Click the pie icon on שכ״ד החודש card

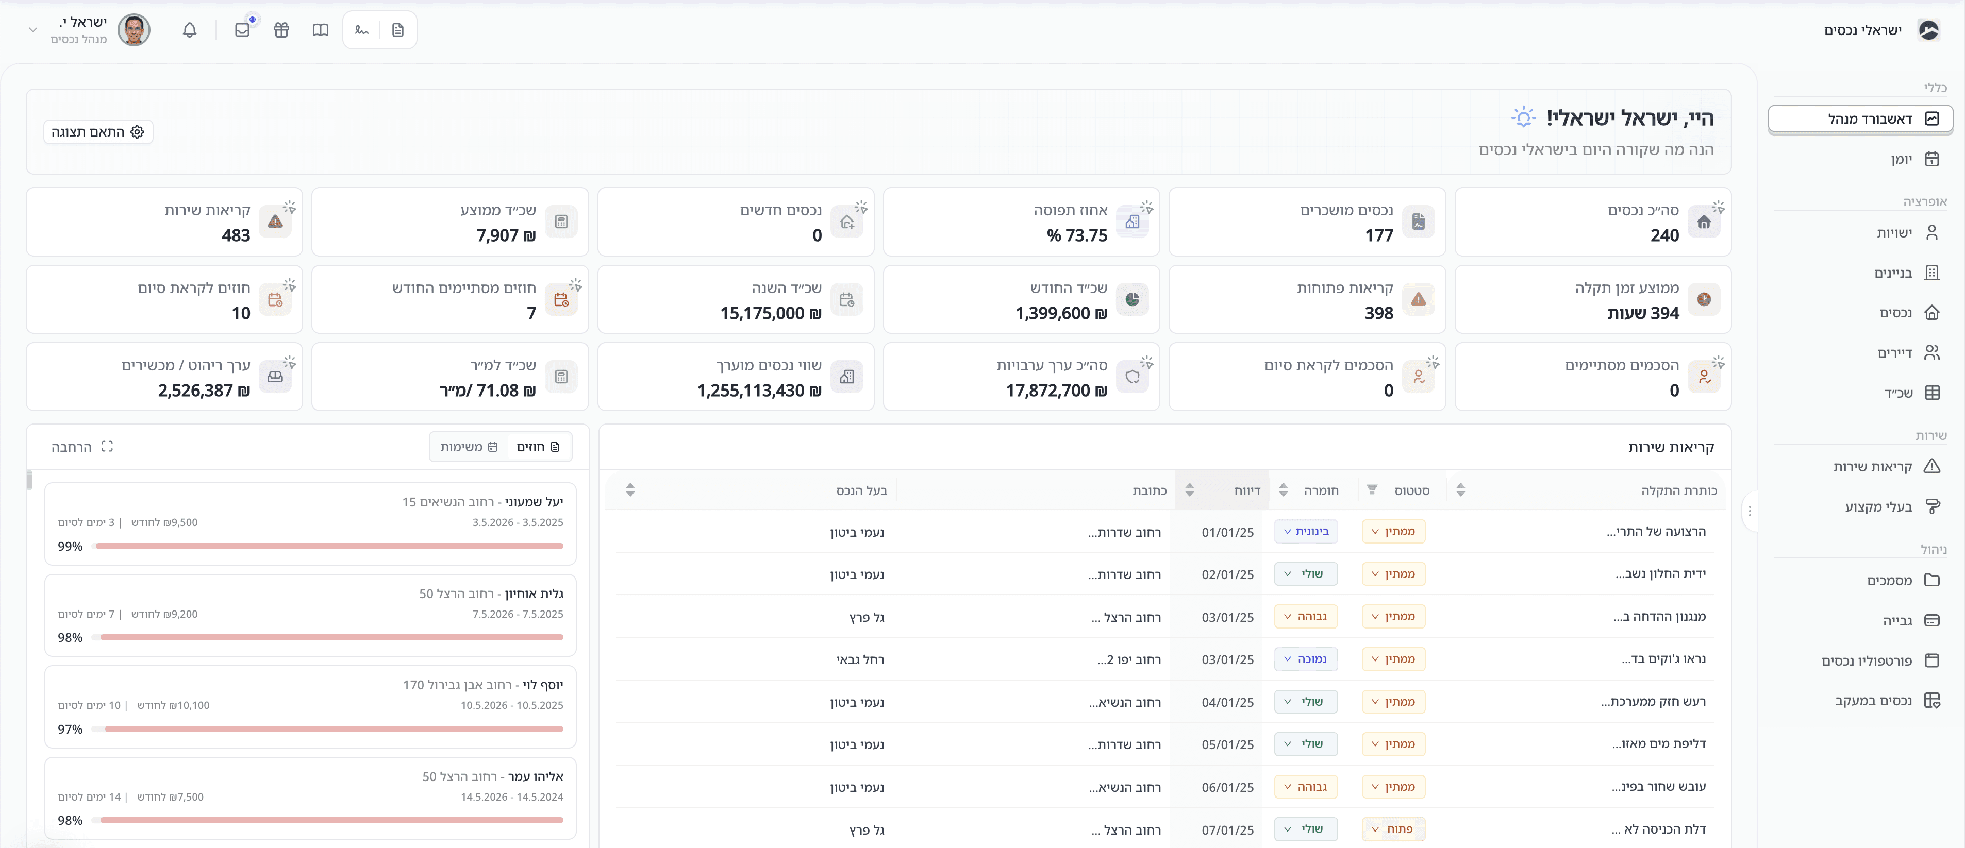(1133, 299)
